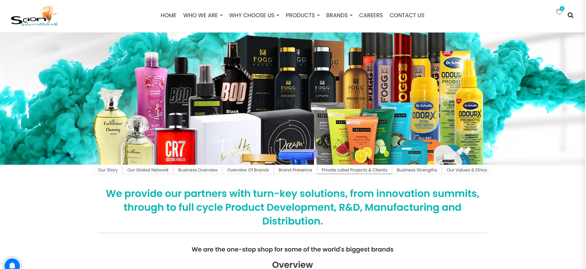
Task: Switch to the Business Strengths tab
Action: (x=417, y=170)
